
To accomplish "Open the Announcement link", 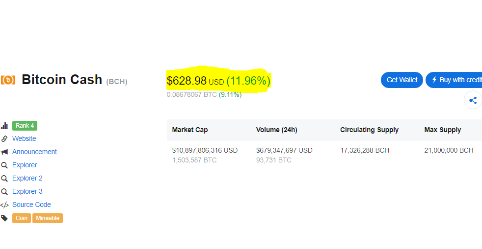I will click(34, 152).
